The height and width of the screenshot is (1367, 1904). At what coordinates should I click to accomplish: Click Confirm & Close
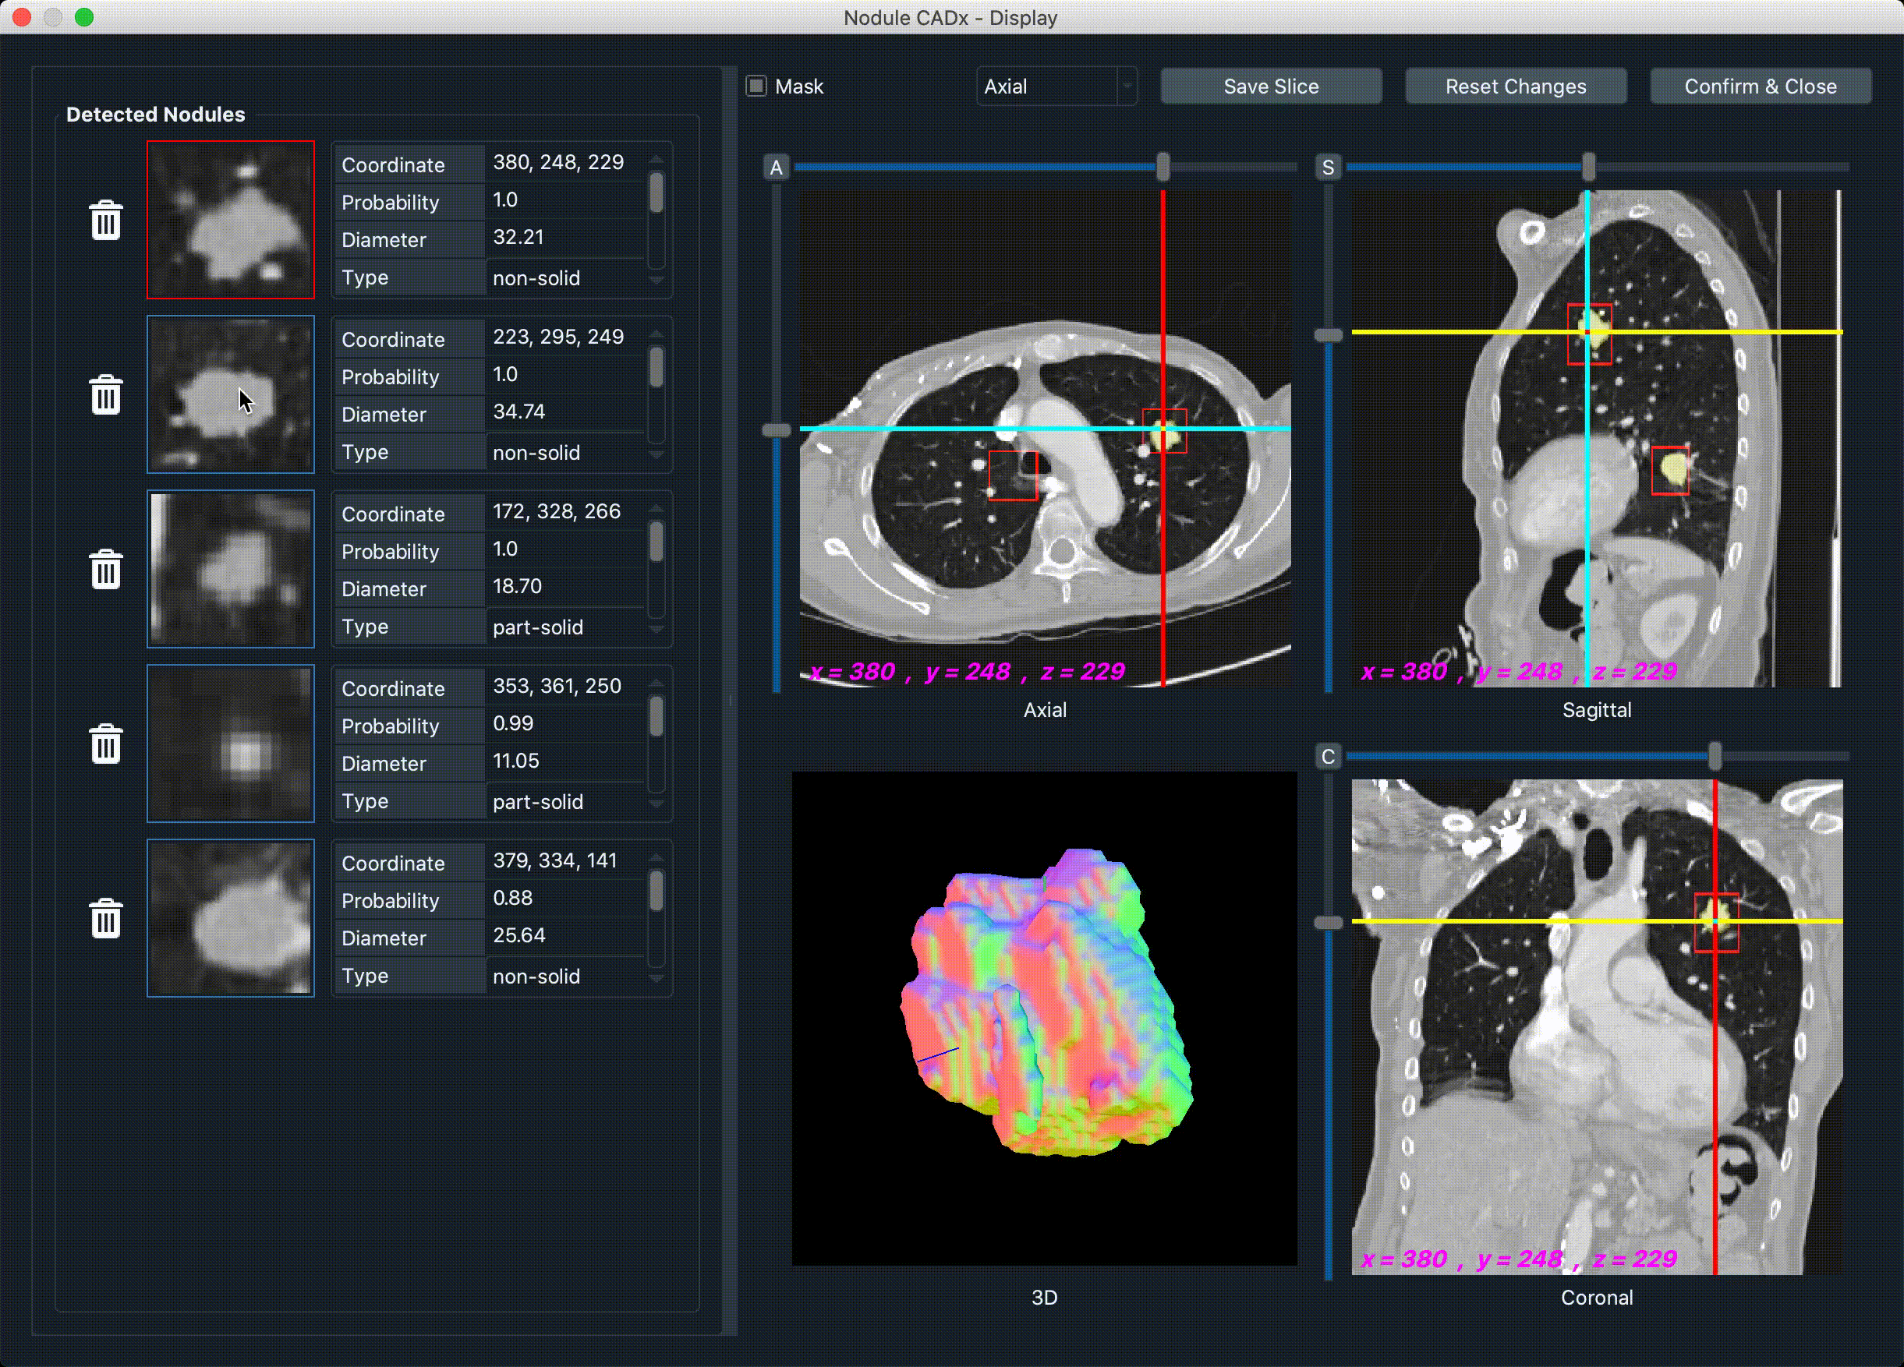(1761, 87)
